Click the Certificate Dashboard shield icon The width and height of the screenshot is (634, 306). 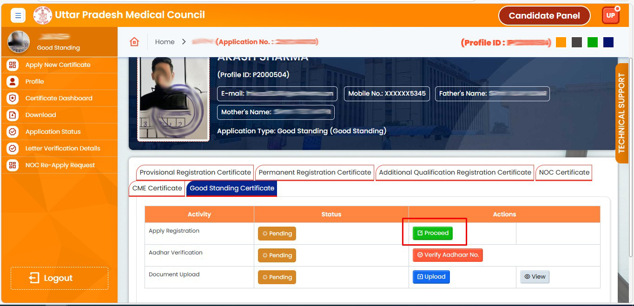pos(13,98)
